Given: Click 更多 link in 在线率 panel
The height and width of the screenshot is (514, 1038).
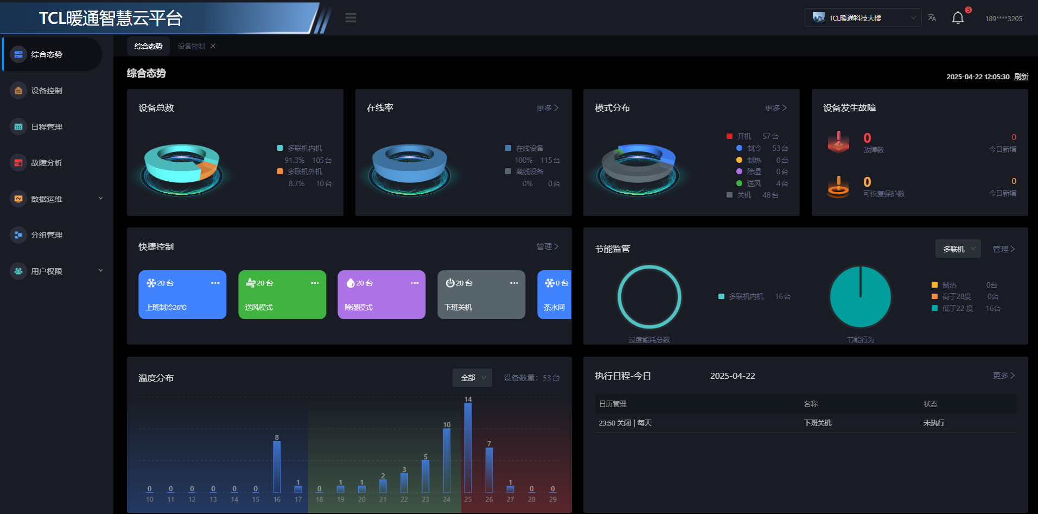Looking at the screenshot, I should tap(547, 108).
